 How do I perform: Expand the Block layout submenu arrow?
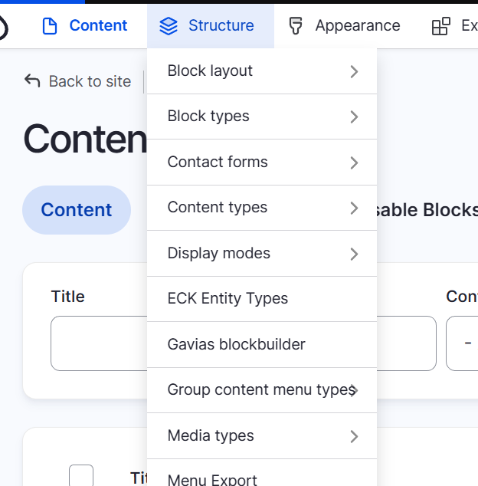click(354, 71)
